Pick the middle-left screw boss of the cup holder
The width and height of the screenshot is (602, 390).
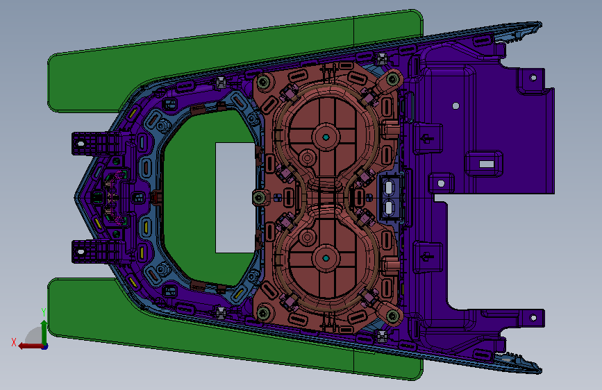[x=260, y=198]
